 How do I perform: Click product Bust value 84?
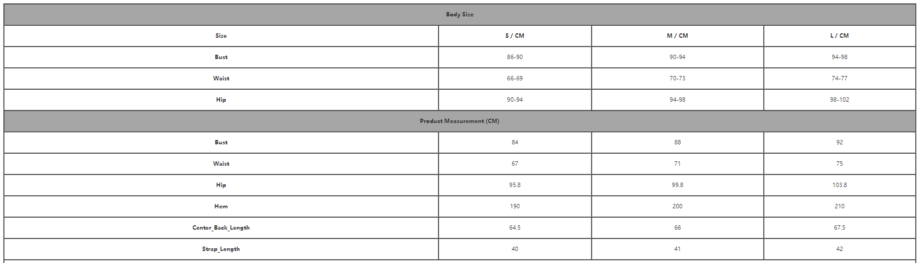[x=514, y=143]
